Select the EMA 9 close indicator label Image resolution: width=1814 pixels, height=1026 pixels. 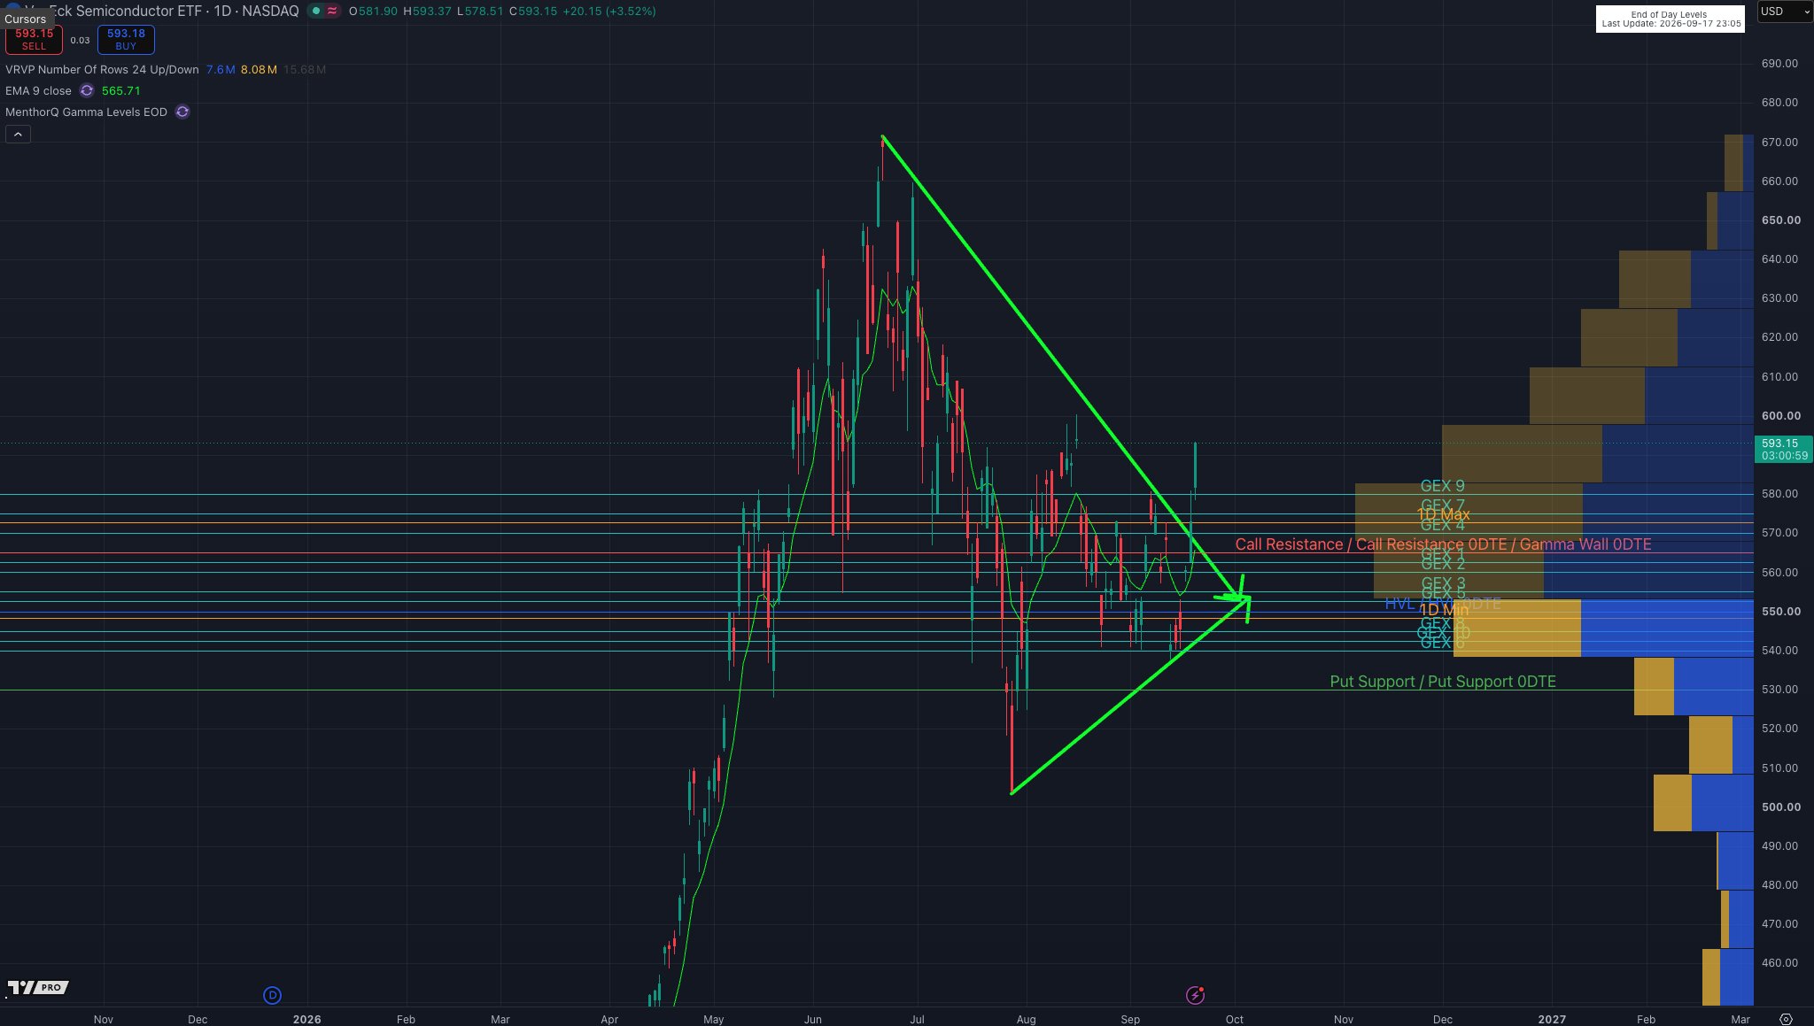coord(38,90)
